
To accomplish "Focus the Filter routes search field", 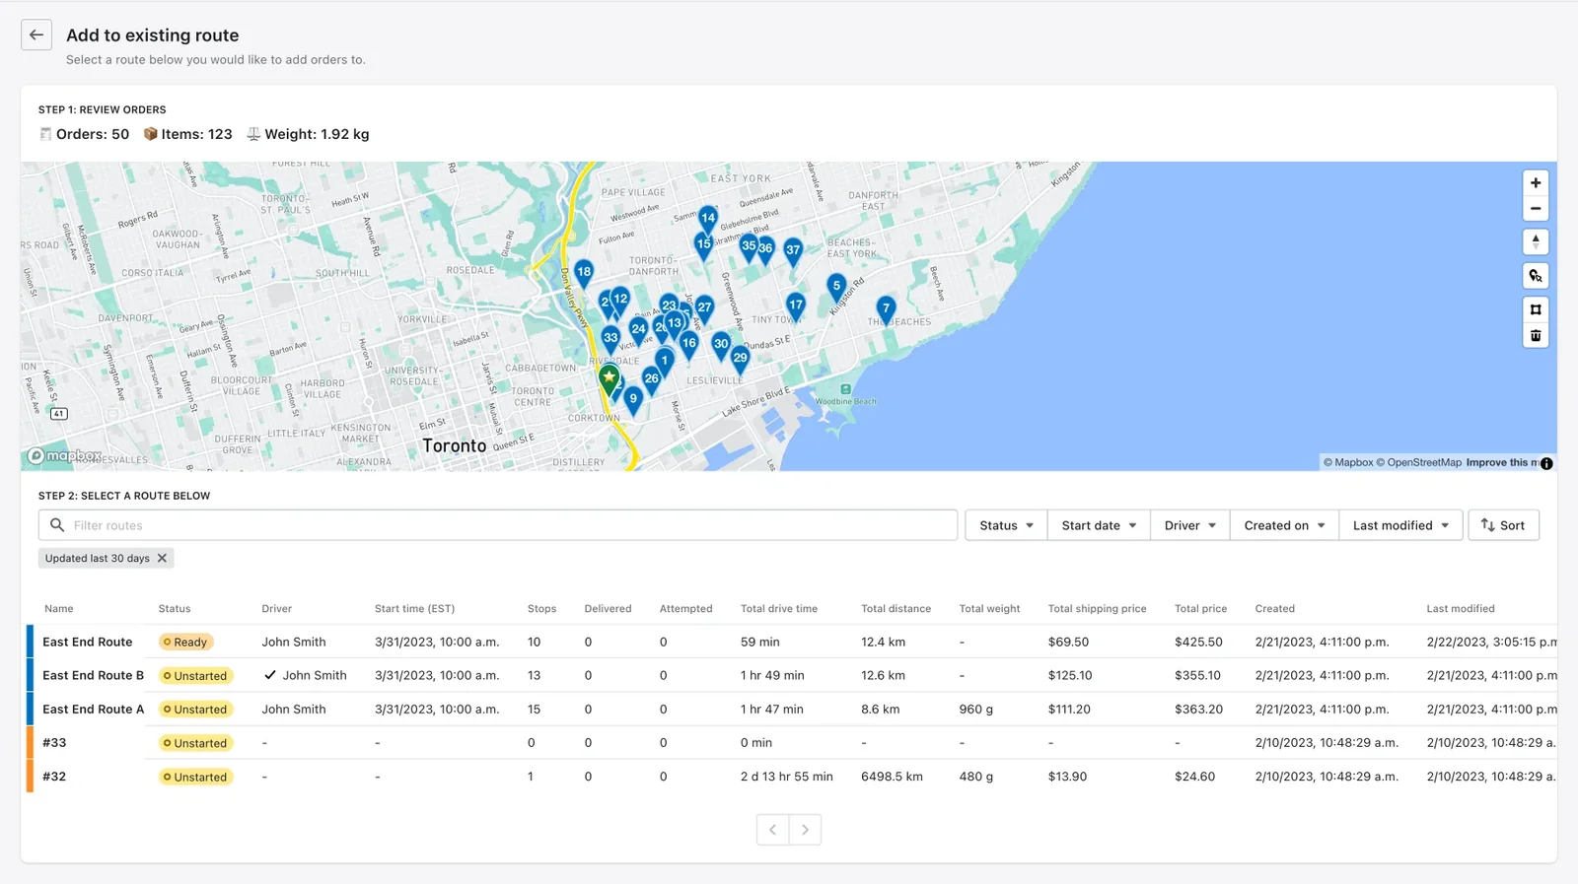I will [x=498, y=525].
